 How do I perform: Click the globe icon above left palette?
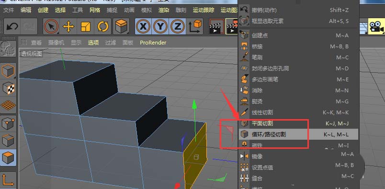click(x=9, y=49)
